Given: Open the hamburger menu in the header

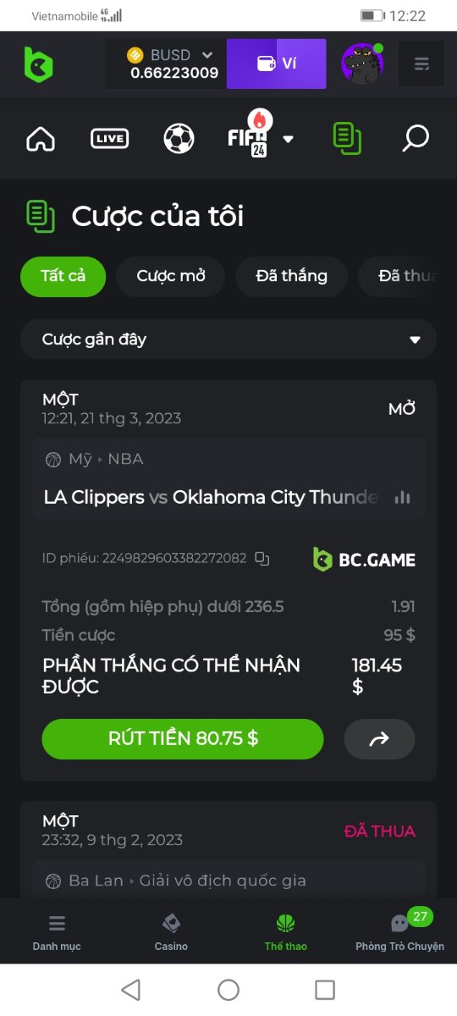Looking at the screenshot, I should pos(421,64).
